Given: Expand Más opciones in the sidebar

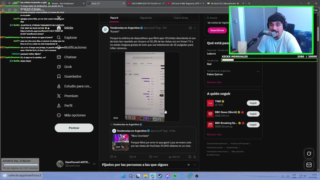Looking at the screenshot, I should point(71,115).
